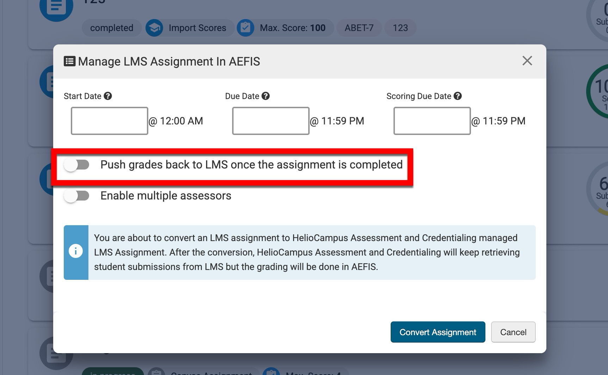Turn on the Enable multiple assessors switch
Viewport: 608px width, 375px height.
(77, 196)
